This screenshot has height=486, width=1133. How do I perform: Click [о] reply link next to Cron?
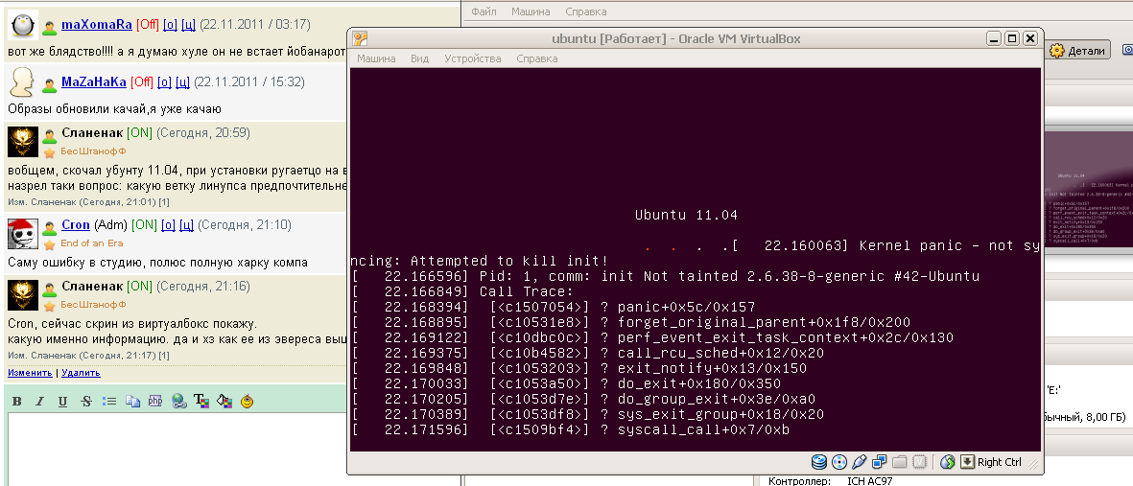(x=168, y=225)
